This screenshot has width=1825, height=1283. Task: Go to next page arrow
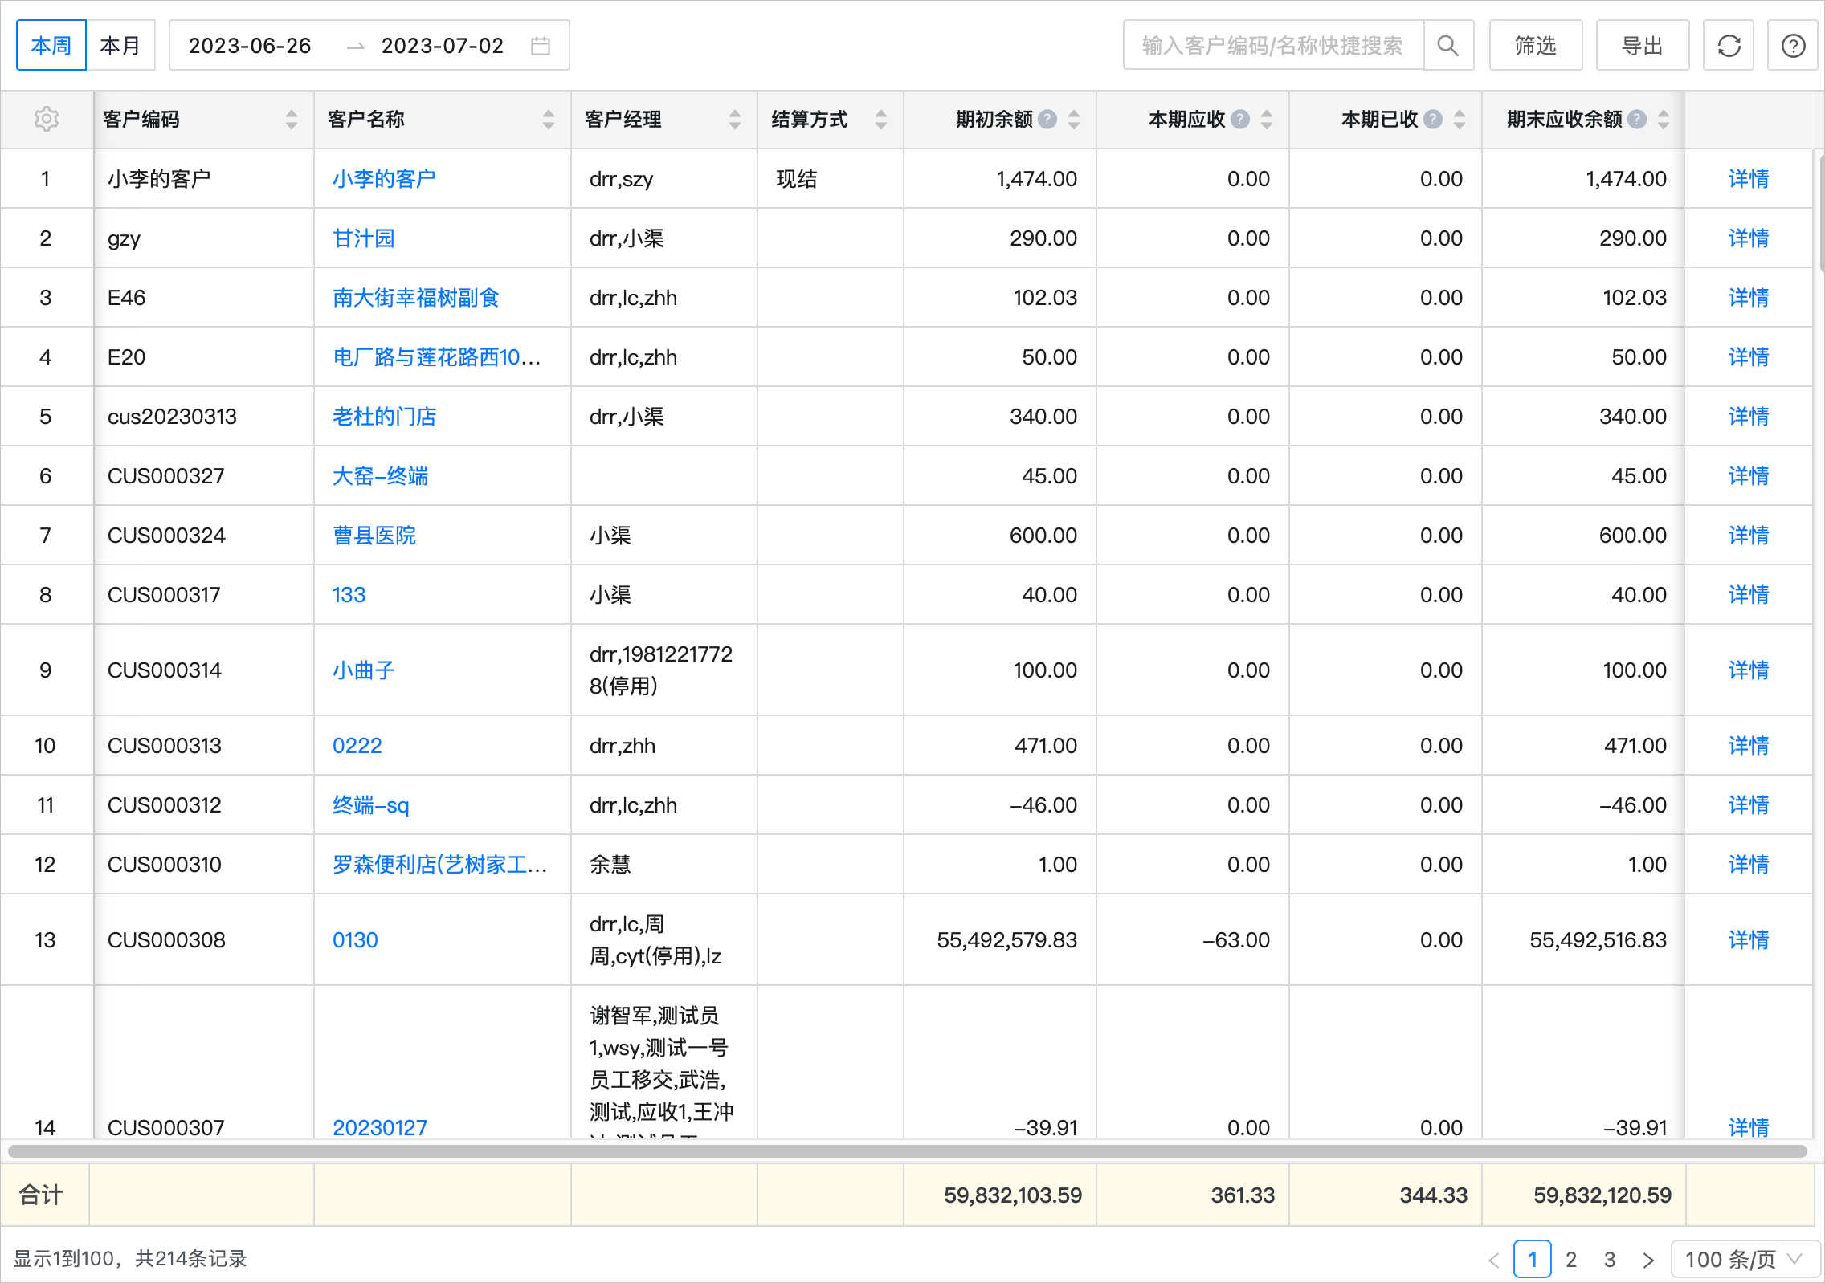1648,1259
